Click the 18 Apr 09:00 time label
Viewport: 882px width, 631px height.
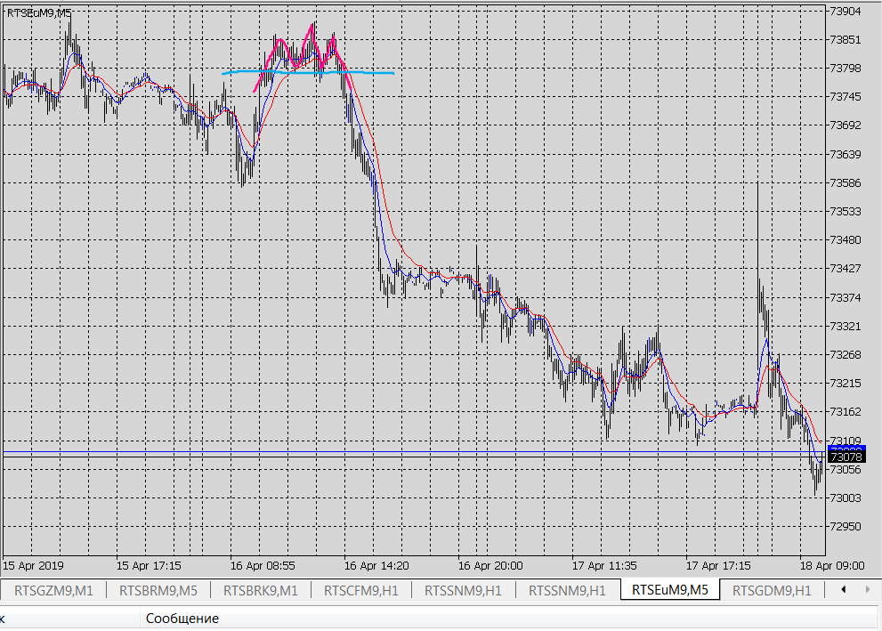click(x=832, y=566)
